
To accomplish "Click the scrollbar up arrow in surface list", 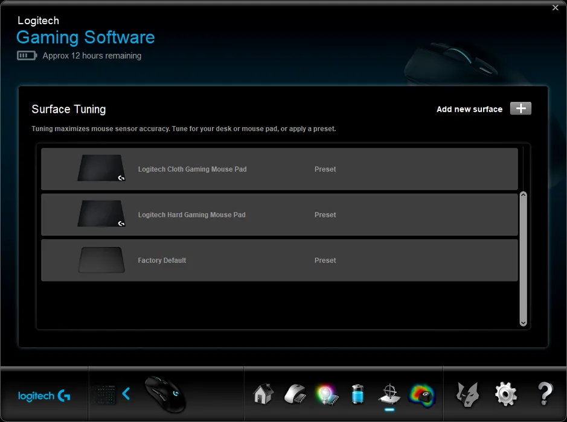I will [x=524, y=195].
